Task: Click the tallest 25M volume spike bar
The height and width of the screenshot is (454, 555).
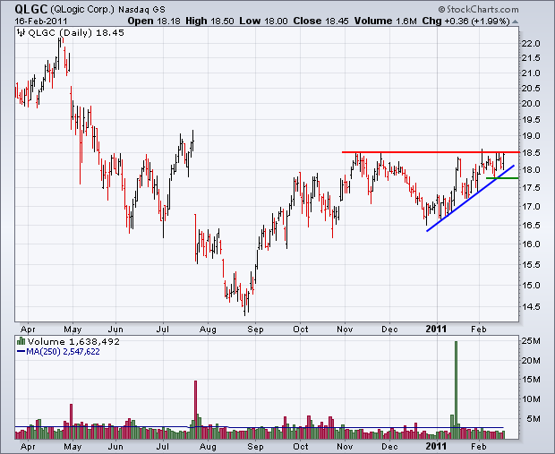Action: 456,390
